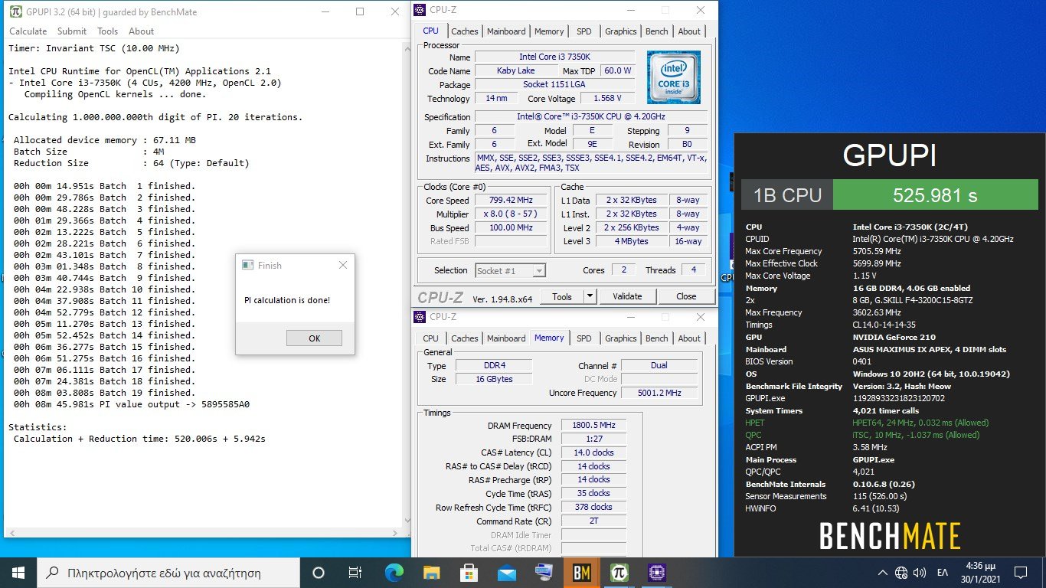Click the Finish dialog title icon
Screen dimensions: 1046x588
[247, 266]
